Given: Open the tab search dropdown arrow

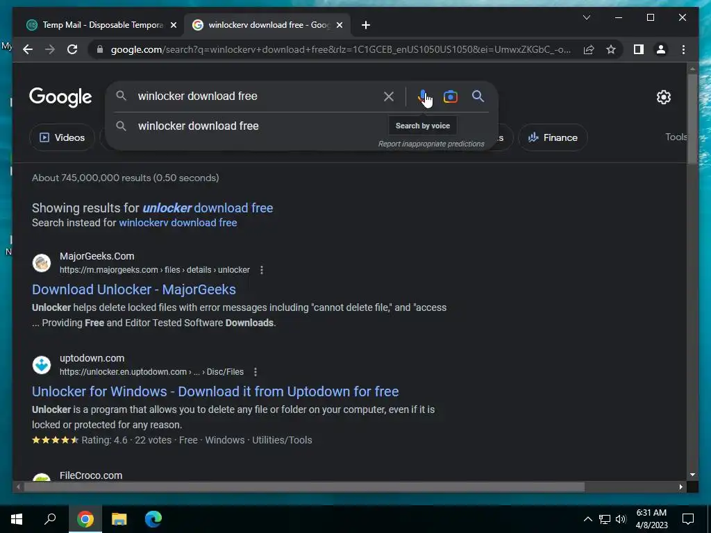Looking at the screenshot, I should pos(586,17).
